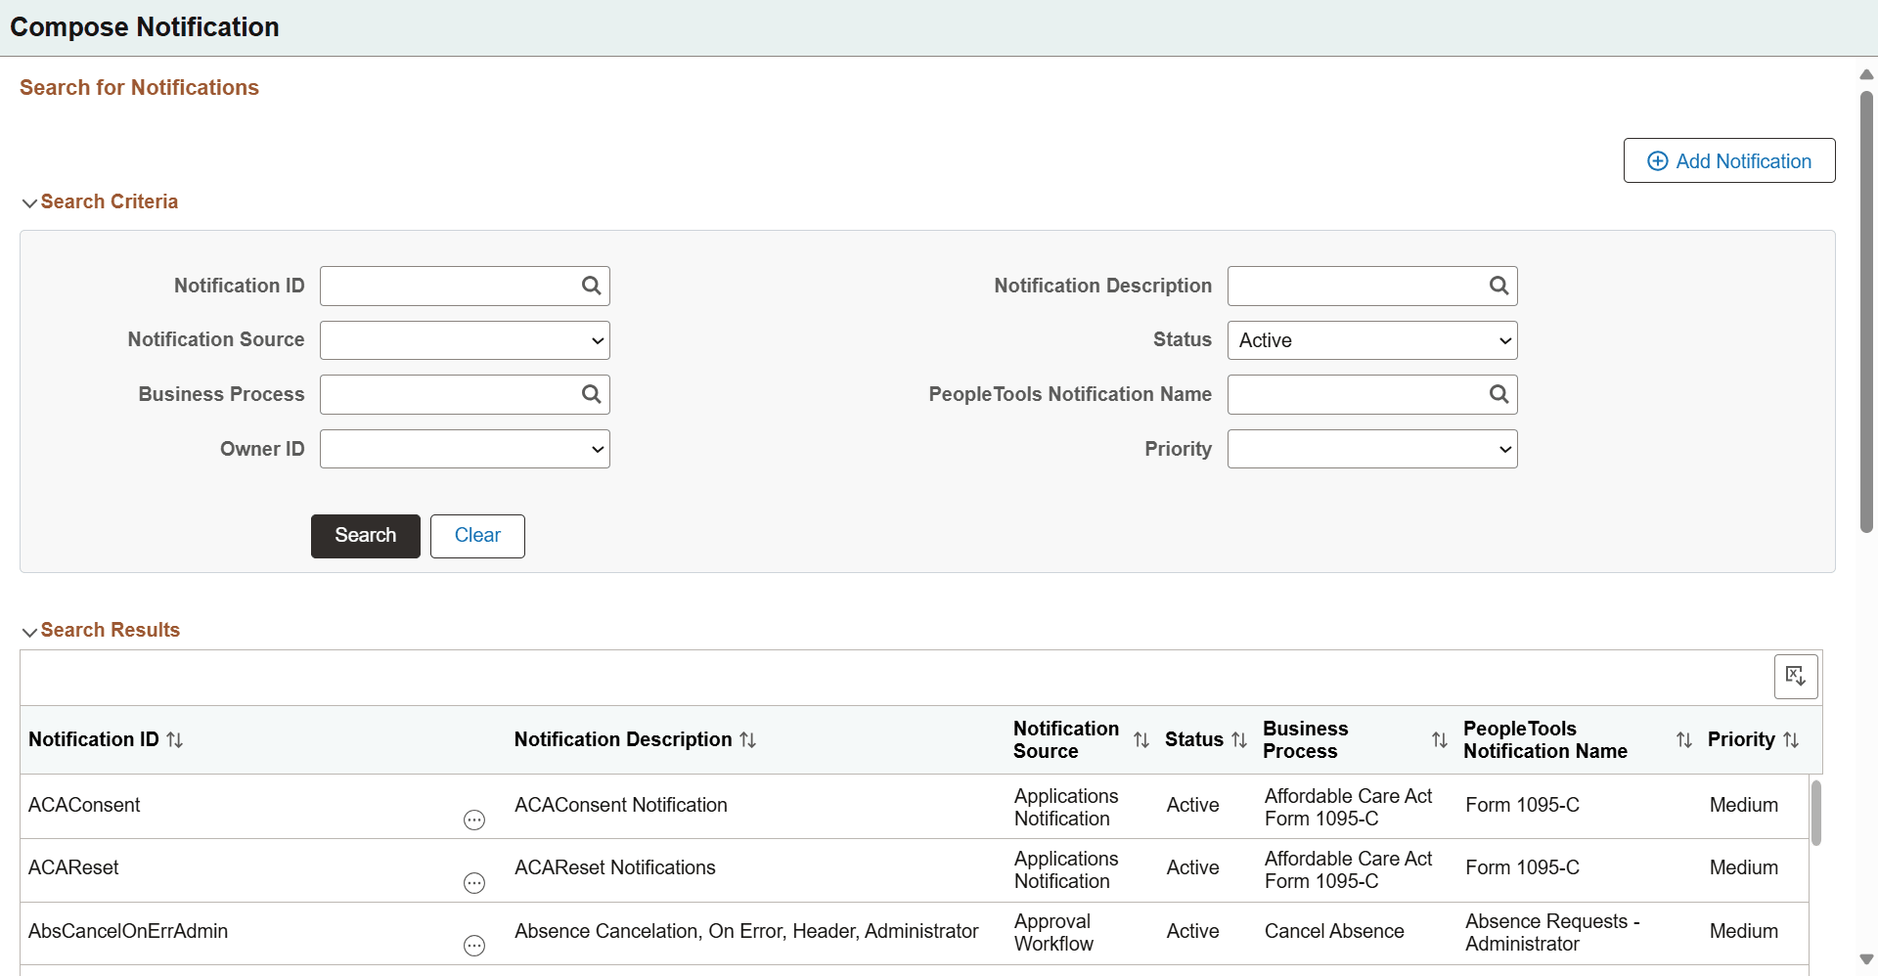
Task: Click Add Notification
Action: coord(1729,160)
